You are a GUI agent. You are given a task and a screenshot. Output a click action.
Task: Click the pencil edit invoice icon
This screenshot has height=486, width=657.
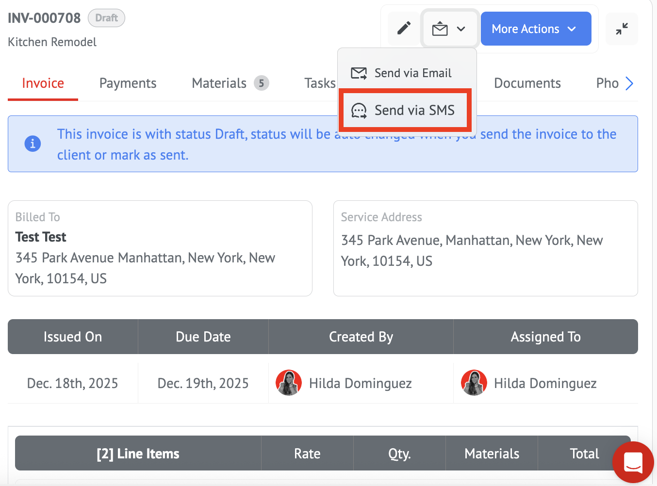[404, 29]
